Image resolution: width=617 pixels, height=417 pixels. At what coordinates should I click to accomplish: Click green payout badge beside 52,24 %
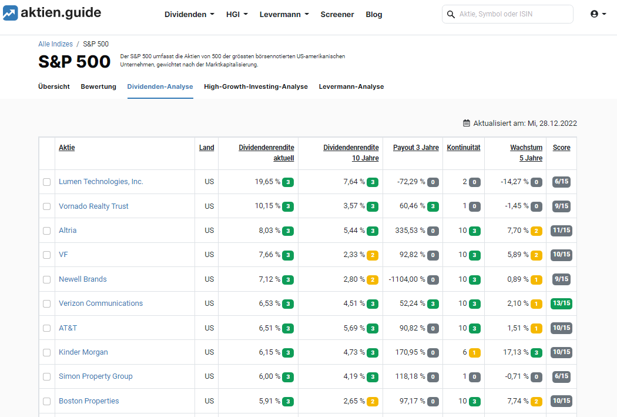point(433,304)
